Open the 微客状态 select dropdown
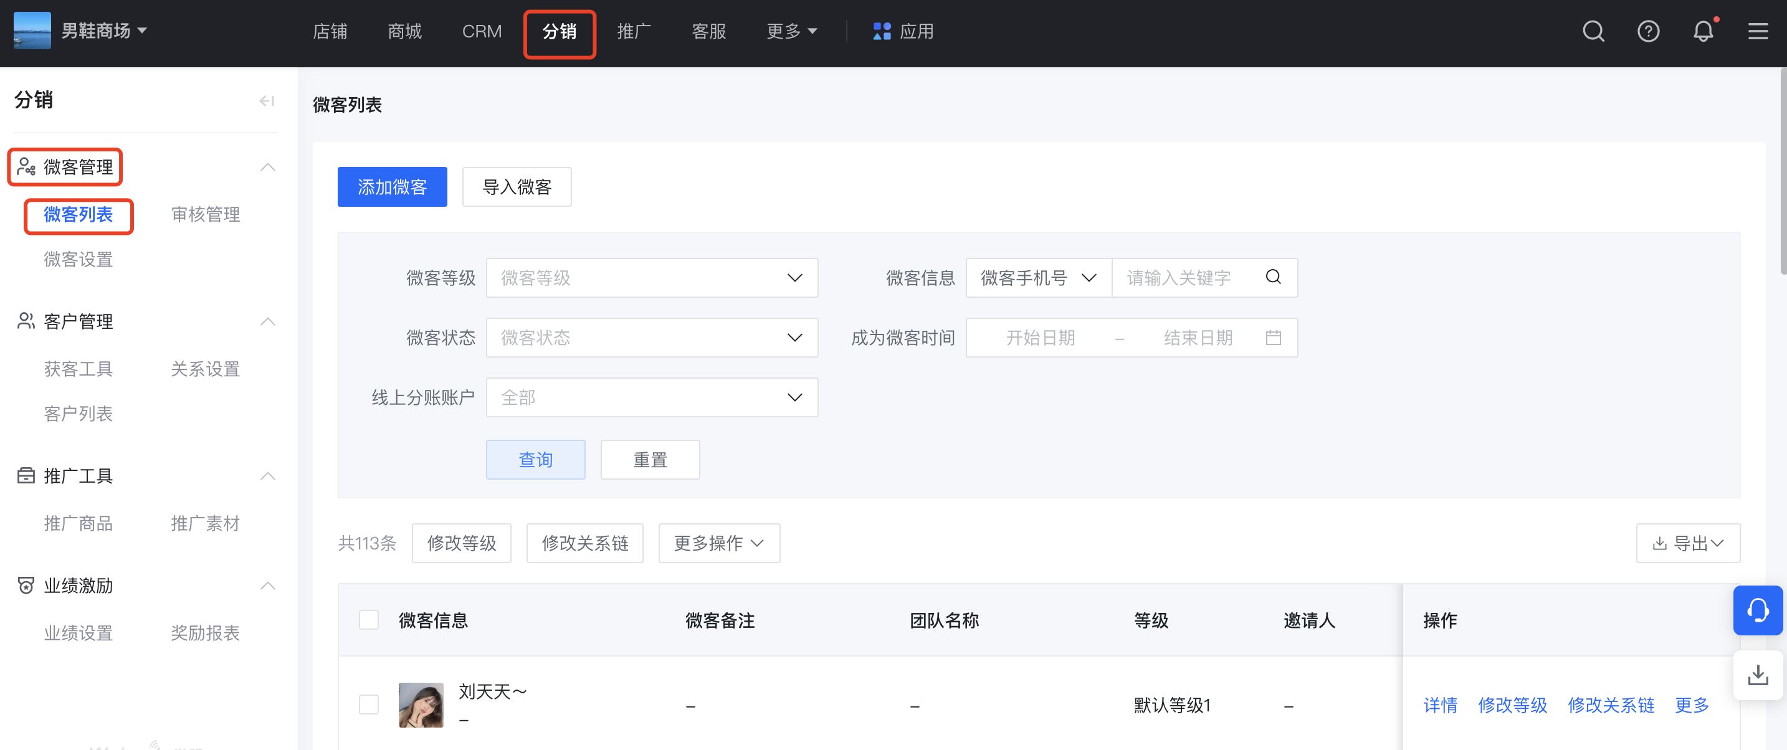Screen dimensions: 1787x750 point(651,338)
